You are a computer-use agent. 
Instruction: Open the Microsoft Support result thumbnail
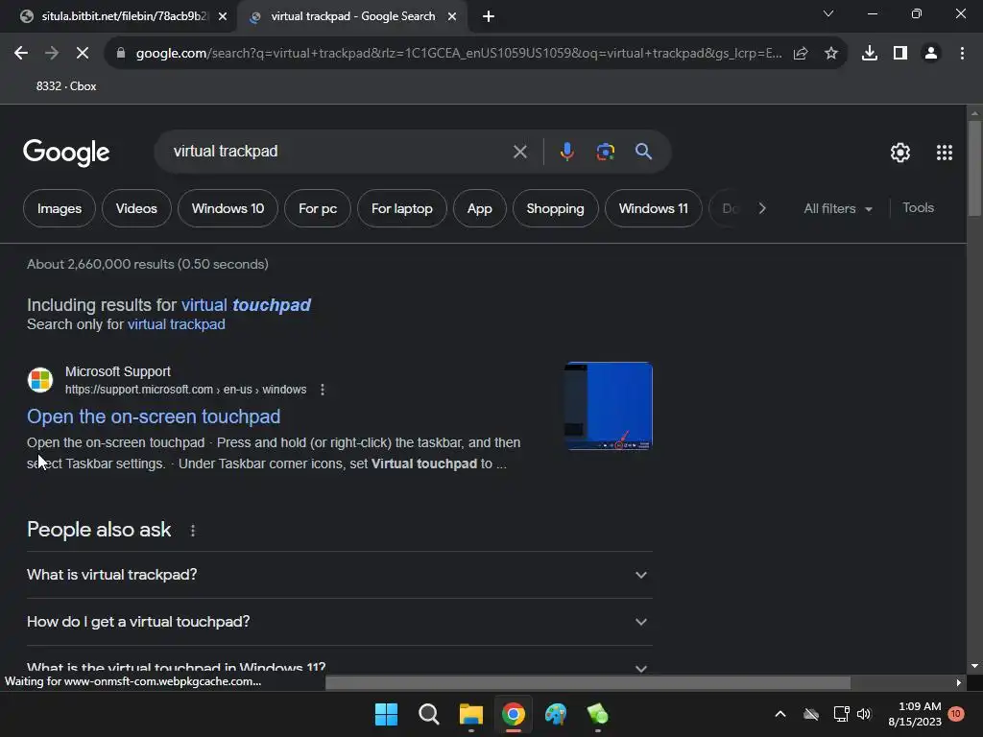click(608, 406)
